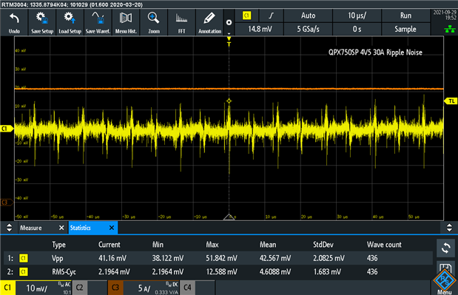The height and width of the screenshot is (295, 458).
Task: Open the 10 µs/ time scale setting
Action: coord(357,16)
